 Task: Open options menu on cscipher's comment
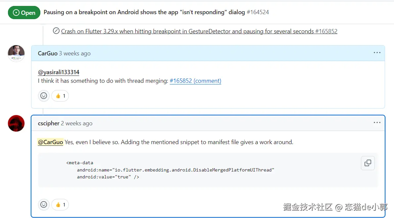tap(377, 123)
